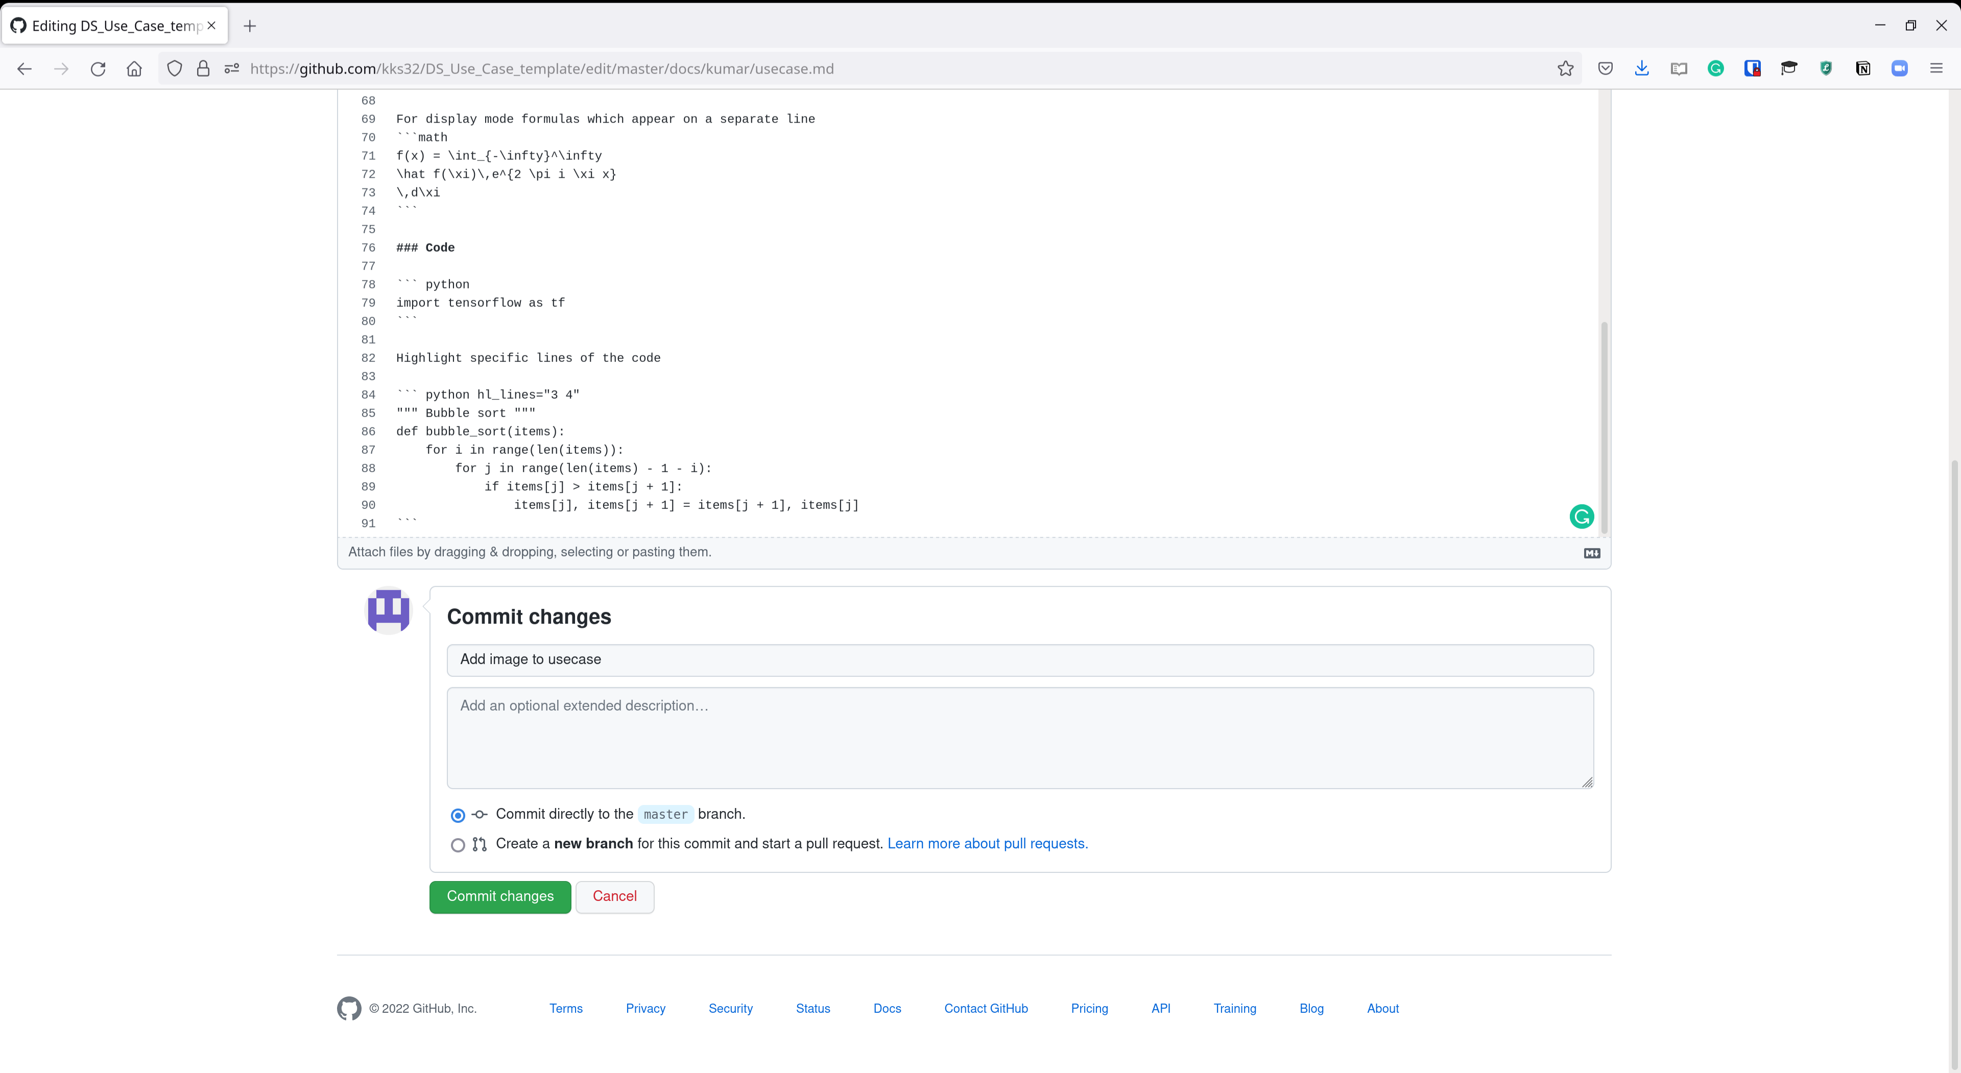The image size is (1961, 1073).
Task: Open the Firefox downloads panel
Action: coord(1641,68)
